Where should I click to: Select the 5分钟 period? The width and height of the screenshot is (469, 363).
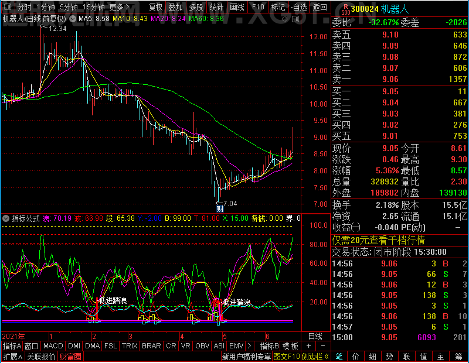(69, 7)
